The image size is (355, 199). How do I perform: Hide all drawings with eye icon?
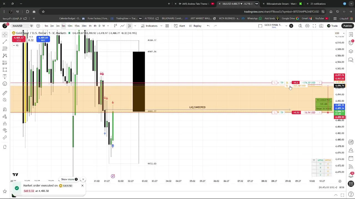tap(5, 130)
